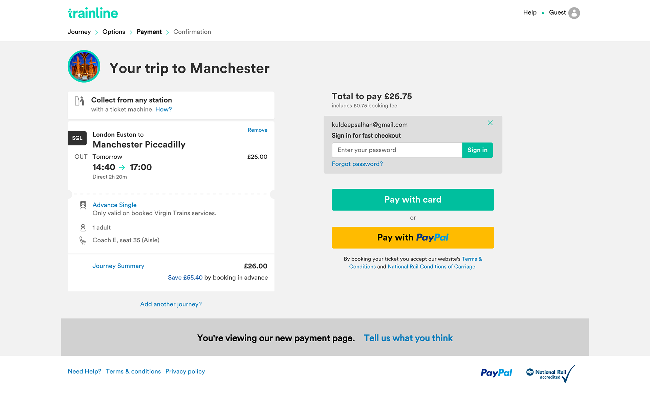Click the trainline logo

(x=93, y=13)
